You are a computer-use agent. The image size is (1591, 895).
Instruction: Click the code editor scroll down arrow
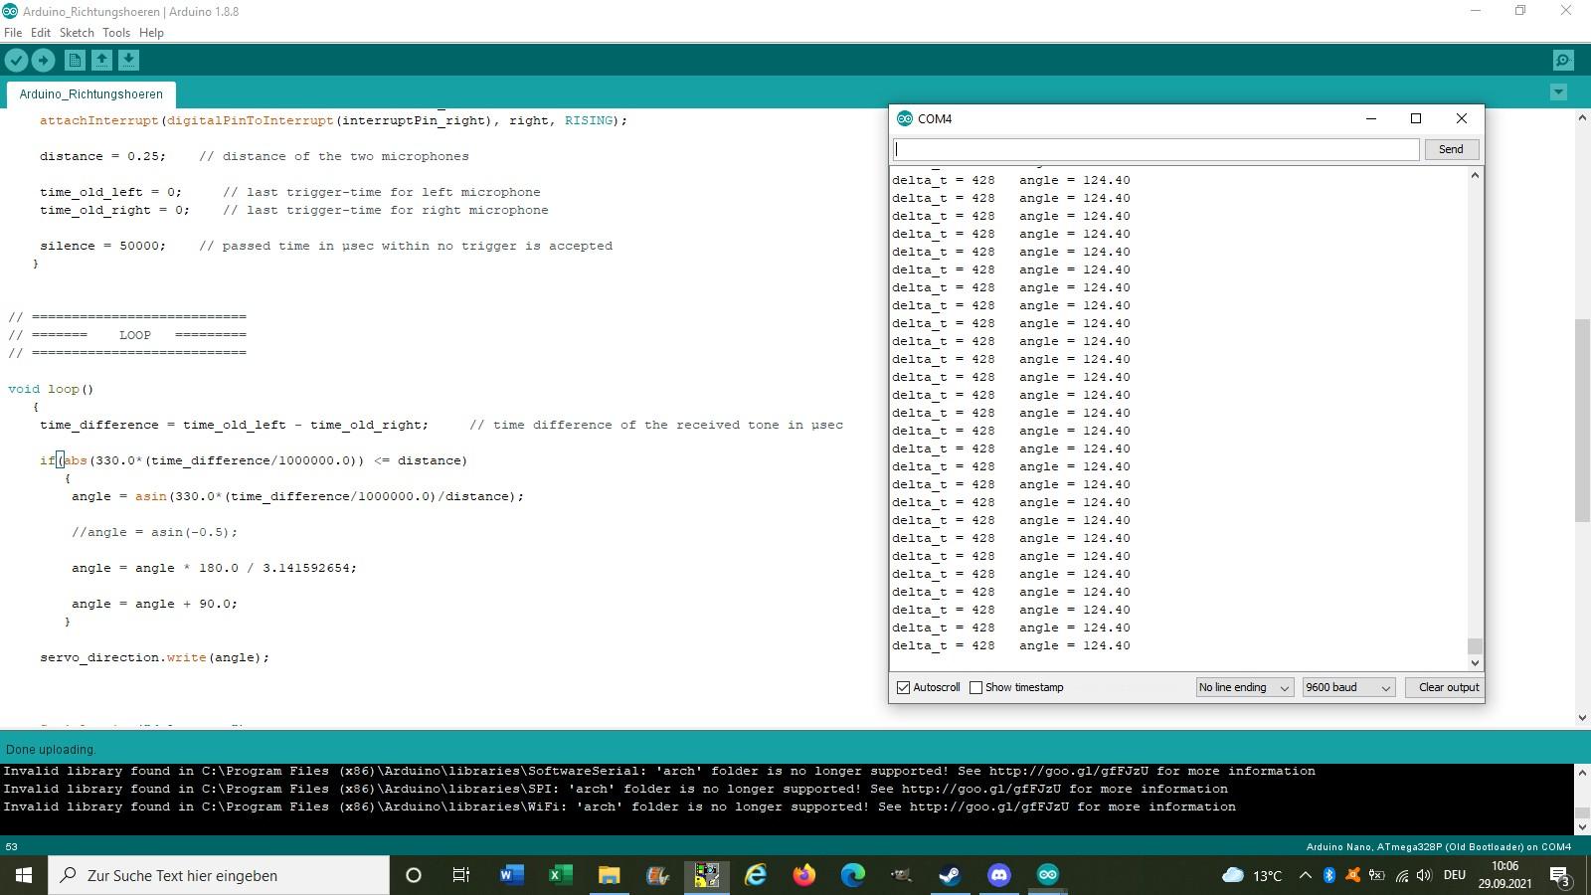[x=1582, y=717]
